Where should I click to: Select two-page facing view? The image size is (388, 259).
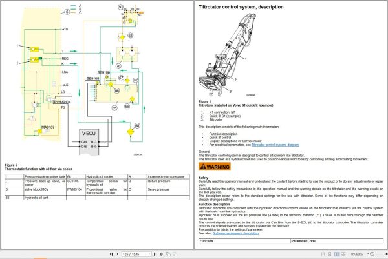(336, 254)
